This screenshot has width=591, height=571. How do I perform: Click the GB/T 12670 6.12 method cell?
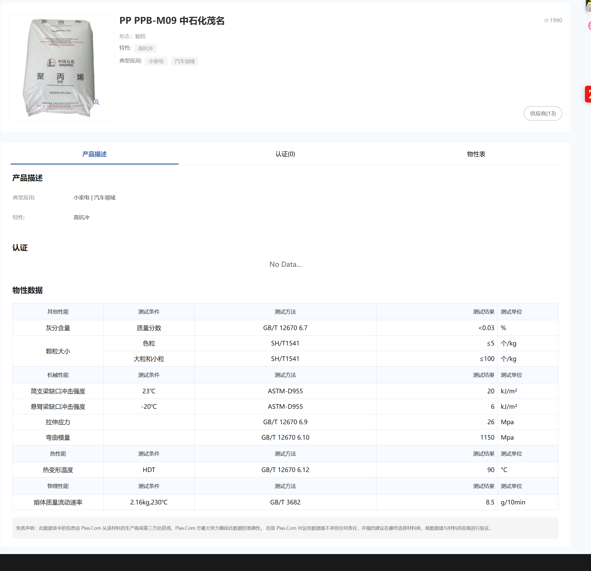click(285, 470)
